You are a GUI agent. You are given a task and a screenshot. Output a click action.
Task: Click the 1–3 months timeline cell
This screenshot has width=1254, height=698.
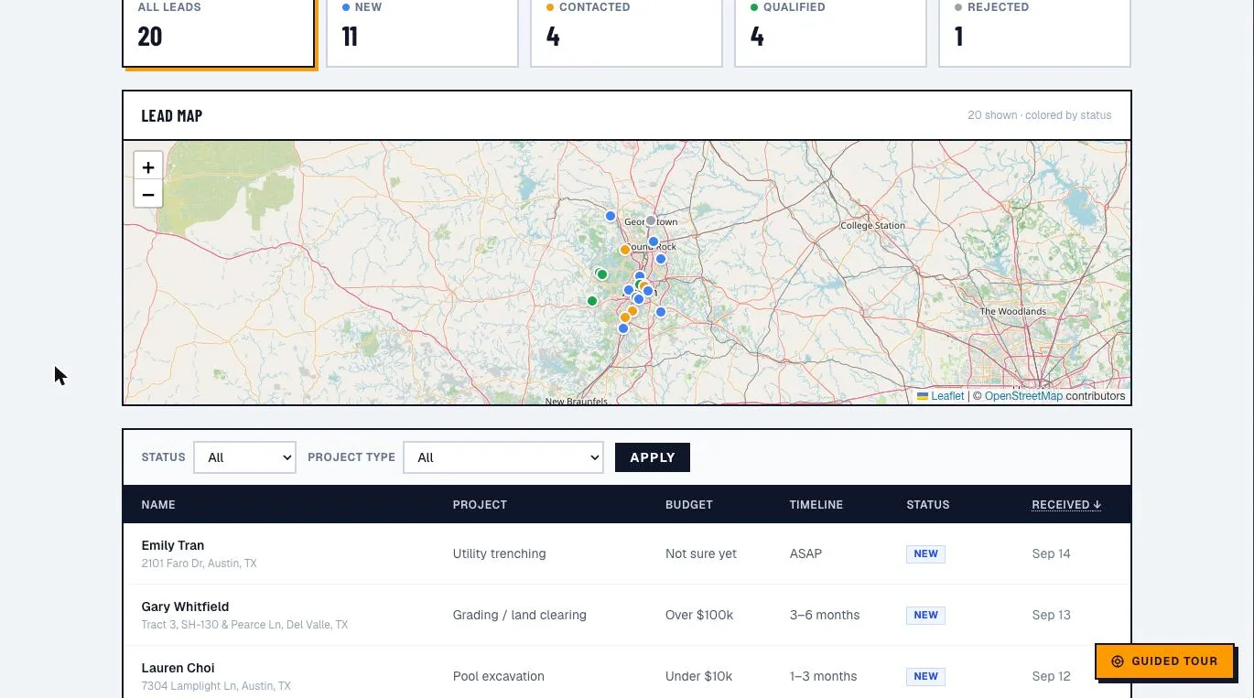pyautogui.click(x=823, y=676)
